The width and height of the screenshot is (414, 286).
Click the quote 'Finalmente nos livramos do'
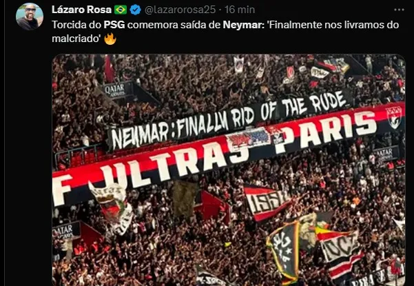[333, 25]
